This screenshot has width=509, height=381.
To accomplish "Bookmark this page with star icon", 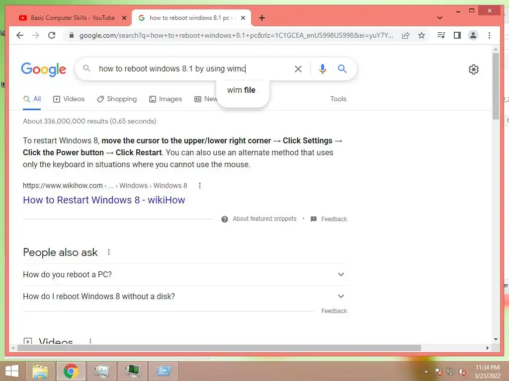I will [422, 35].
